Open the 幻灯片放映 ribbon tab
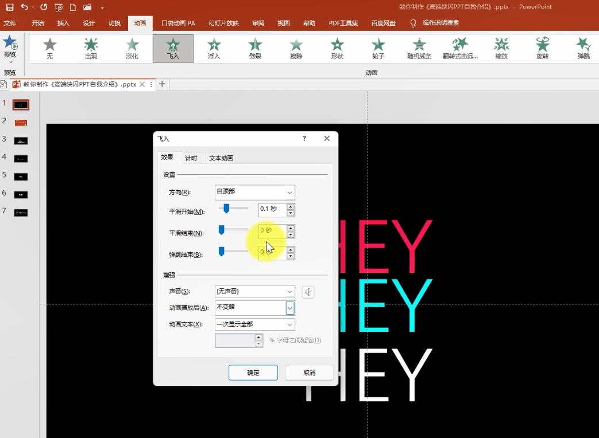The image size is (599, 438). tap(223, 23)
